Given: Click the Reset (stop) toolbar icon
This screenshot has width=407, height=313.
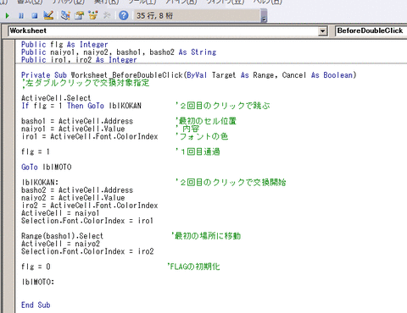Looking at the screenshot, I should coord(35,15).
